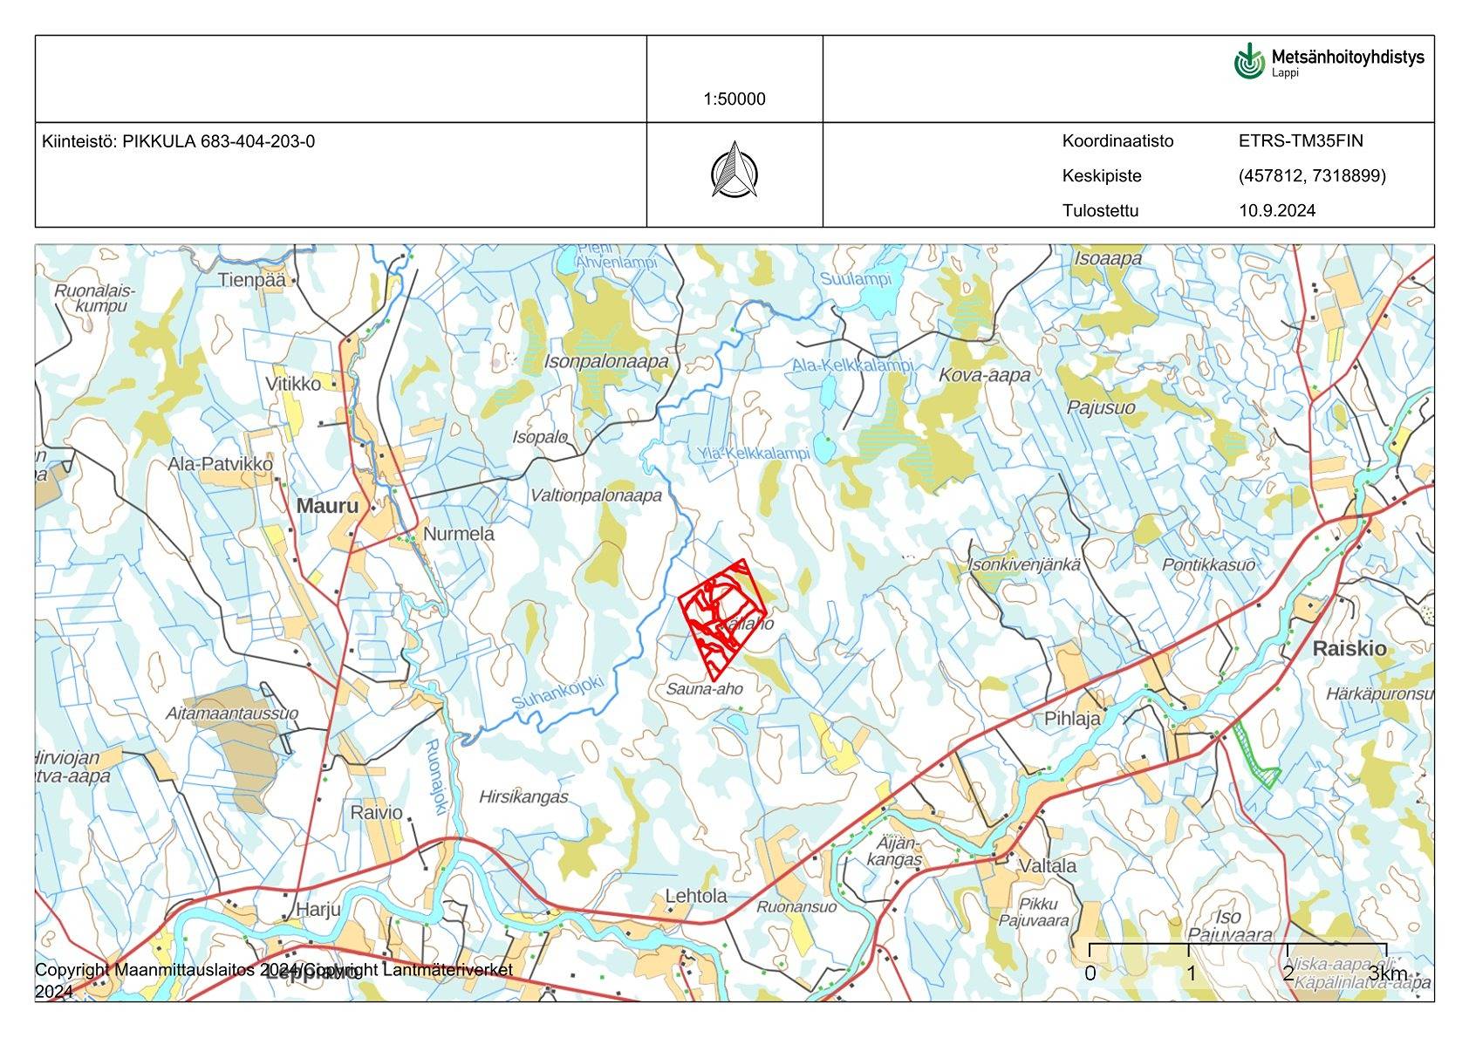The image size is (1469, 1038).
Task: Click the Suhankojoki river label
Action: [x=557, y=692]
